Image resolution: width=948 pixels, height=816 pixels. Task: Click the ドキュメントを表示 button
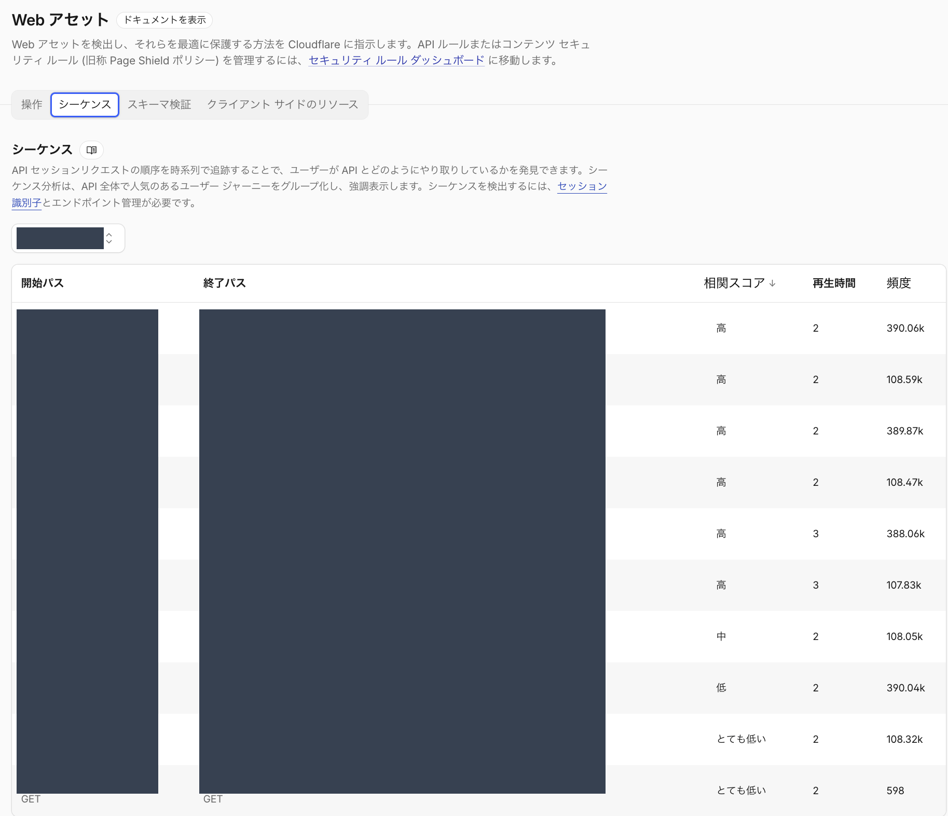(x=164, y=20)
